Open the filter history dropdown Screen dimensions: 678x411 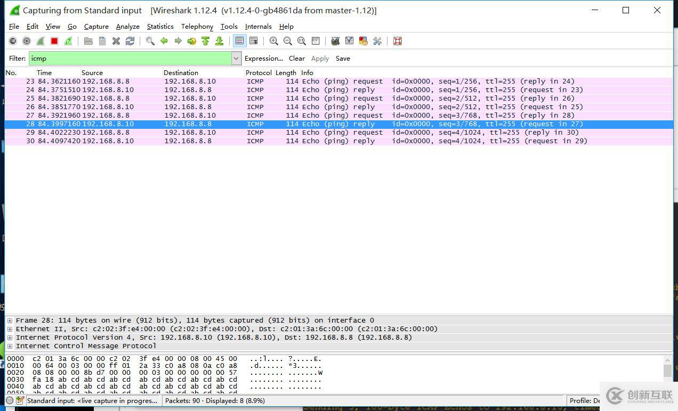click(236, 59)
